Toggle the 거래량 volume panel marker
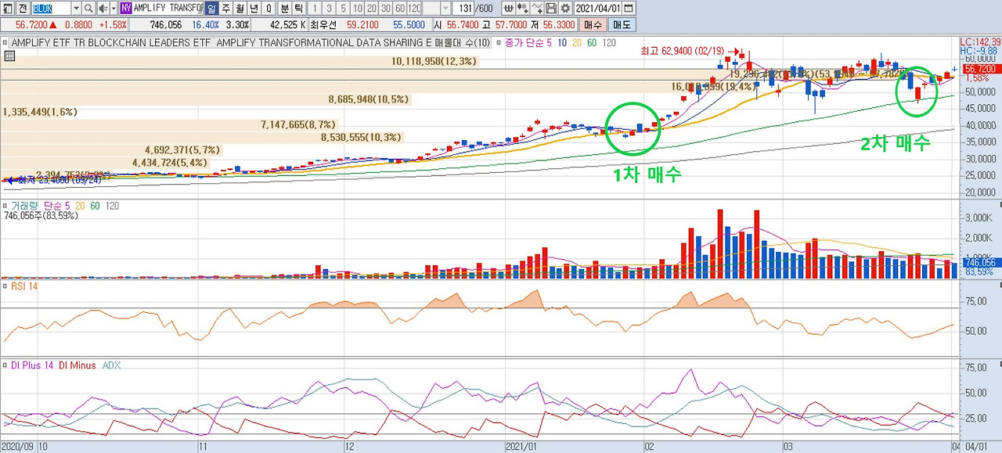1002x453 pixels. tap(5, 205)
